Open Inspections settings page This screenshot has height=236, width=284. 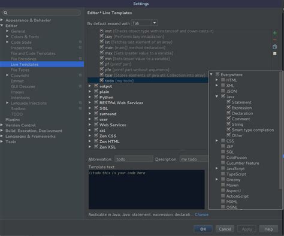coord(22,48)
